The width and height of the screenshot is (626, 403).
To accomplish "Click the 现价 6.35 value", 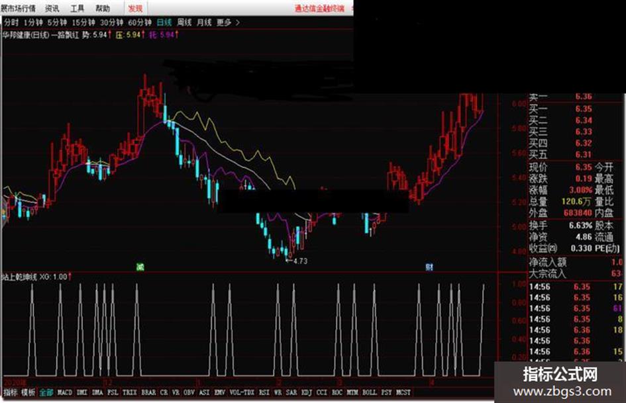I will click(x=584, y=167).
